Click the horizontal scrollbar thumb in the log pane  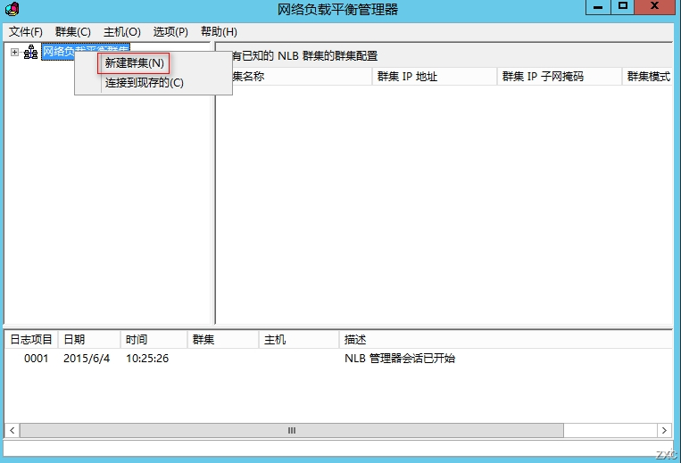coord(292,431)
